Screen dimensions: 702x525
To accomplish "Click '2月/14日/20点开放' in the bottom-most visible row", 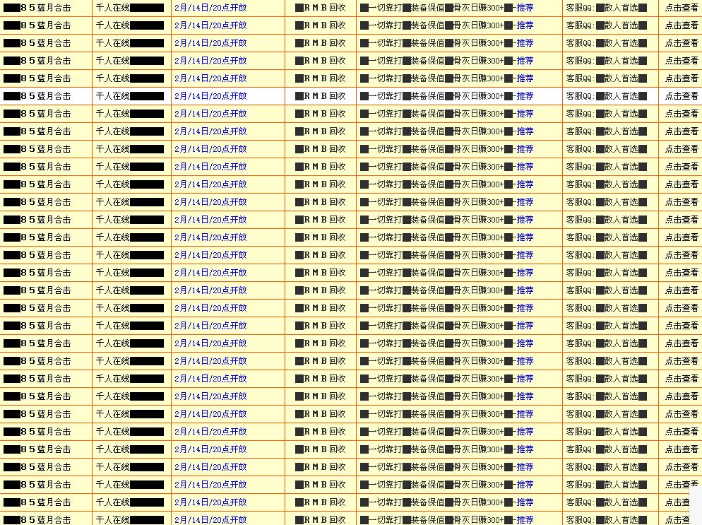I will pos(210,520).
